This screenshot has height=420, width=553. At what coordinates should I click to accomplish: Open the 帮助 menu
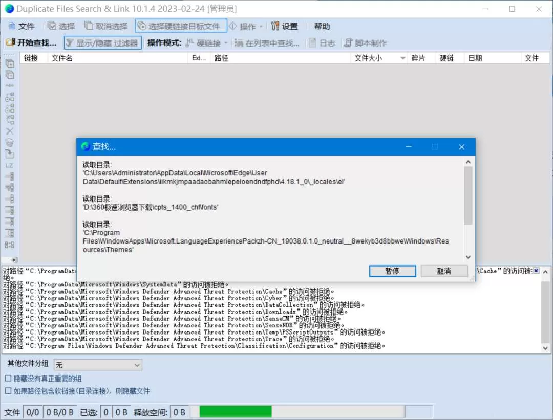click(x=322, y=26)
